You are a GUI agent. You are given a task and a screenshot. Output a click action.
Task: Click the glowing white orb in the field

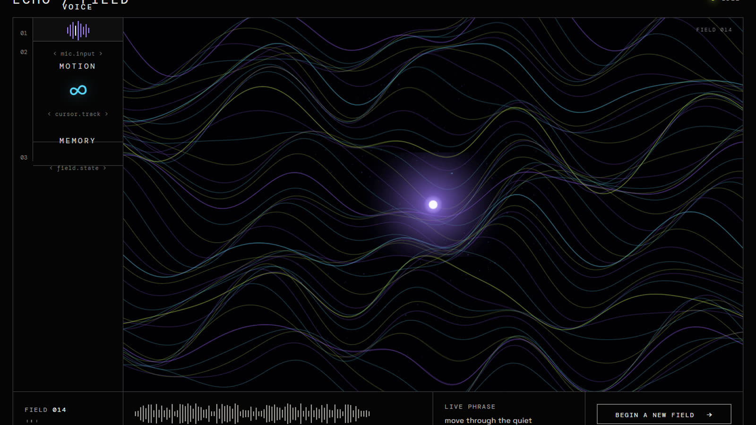(433, 204)
